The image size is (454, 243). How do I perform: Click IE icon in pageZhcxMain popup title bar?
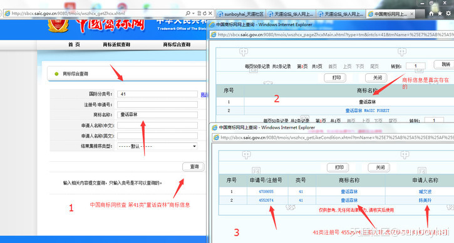pos(212,24)
